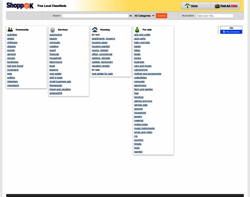This screenshot has height=197, width=250.
Task: Open rooms, shared listings
Action: [100, 50]
